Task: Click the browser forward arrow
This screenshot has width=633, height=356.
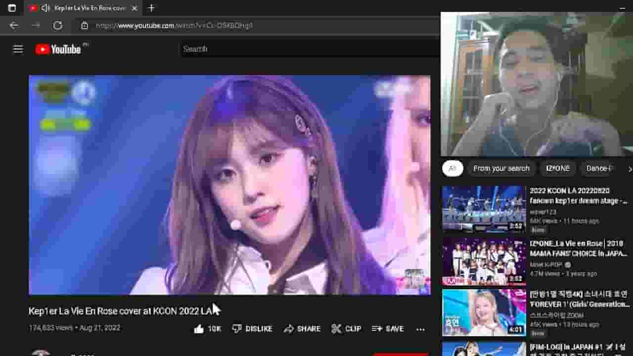Action: 36,25
